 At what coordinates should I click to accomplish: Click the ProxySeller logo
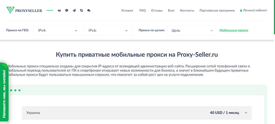tap(24, 10)
